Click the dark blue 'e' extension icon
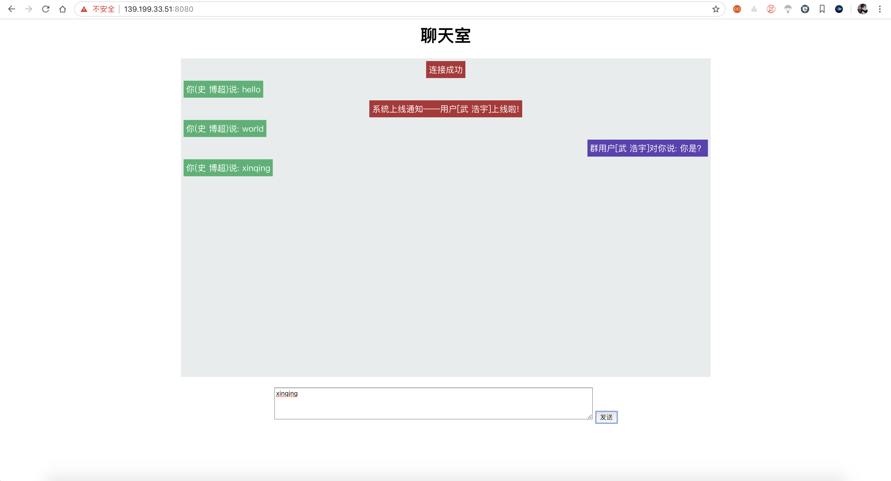Image resolution: width=891 pixels, height=481 pixels. click(x=805, y=9)
